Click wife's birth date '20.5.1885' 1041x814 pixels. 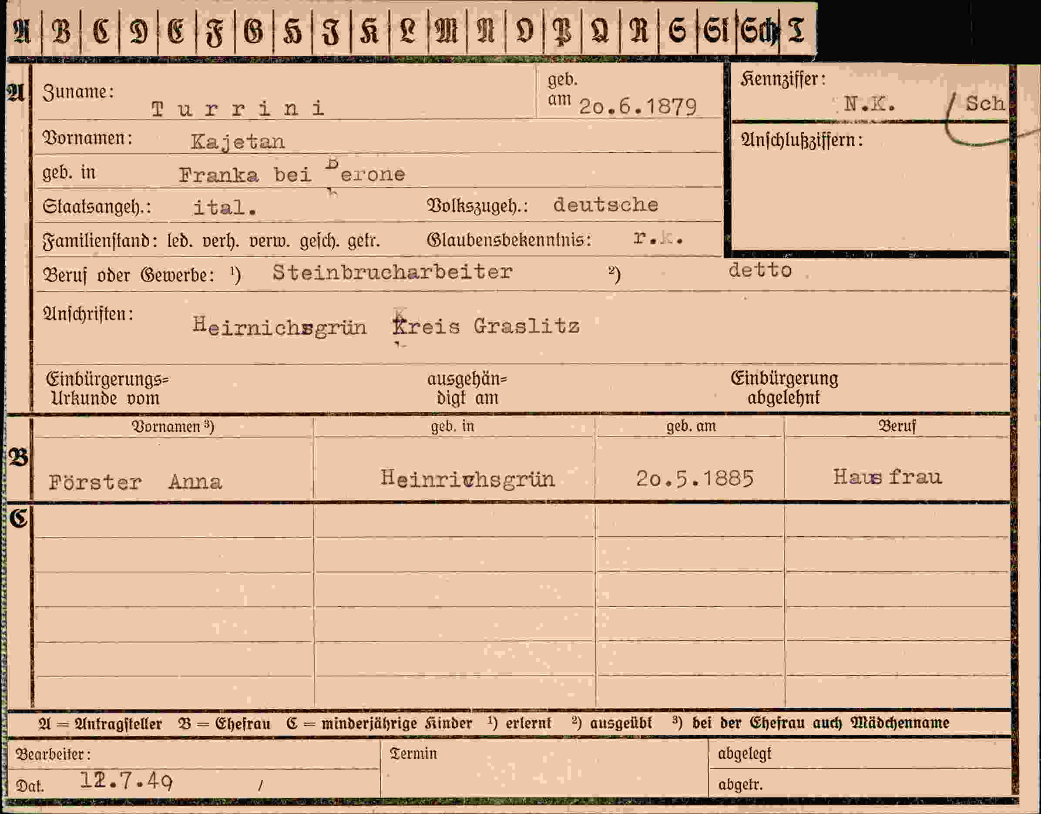pos(695,478)
